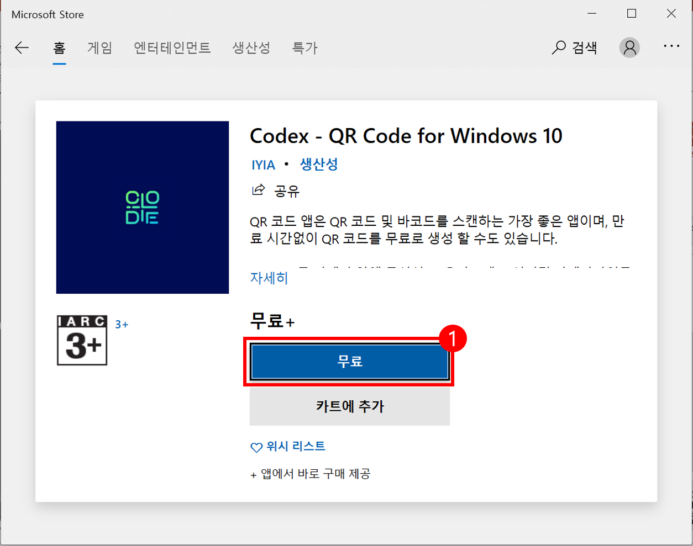Add to 위시 리스트 heart link

[288, 447]
